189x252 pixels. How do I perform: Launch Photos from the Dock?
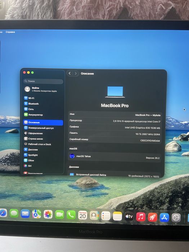pyautogui.click(x=48, y=215)
